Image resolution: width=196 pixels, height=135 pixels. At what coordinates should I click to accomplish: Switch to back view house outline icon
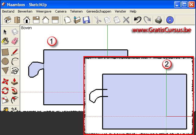(46, 20)
